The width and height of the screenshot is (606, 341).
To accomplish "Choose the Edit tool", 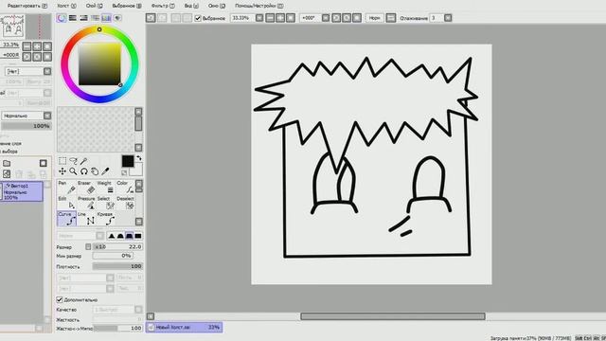I will tap(66, 203).
